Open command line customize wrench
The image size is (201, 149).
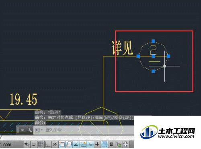(29, 130)
